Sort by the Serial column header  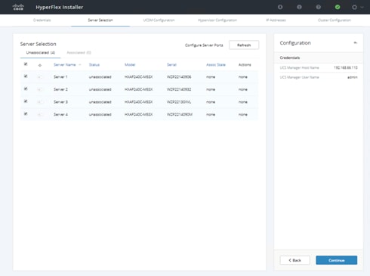171,65
